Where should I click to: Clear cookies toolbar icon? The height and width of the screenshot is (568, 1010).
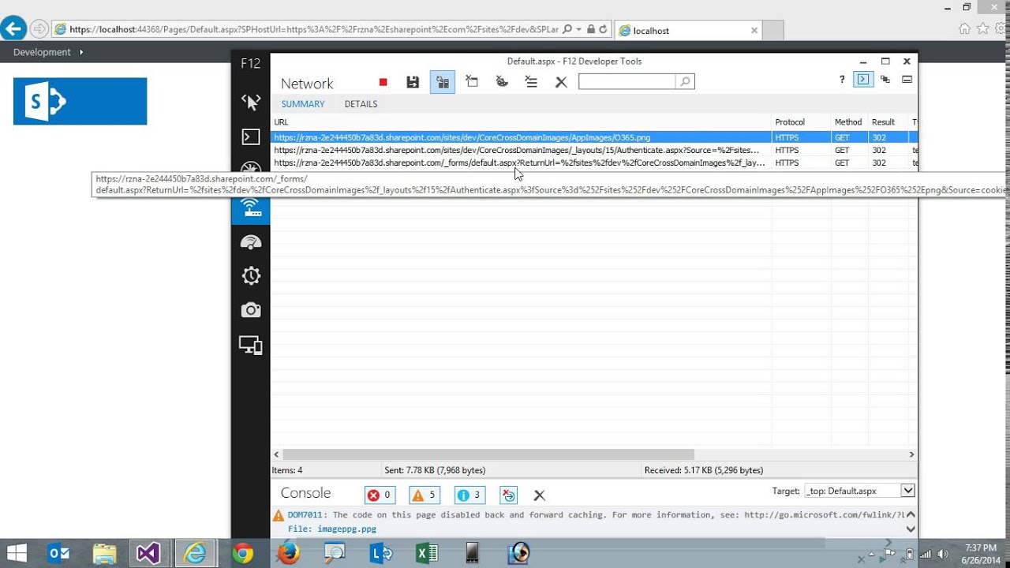pyautogui.click(x=501, y=81)
